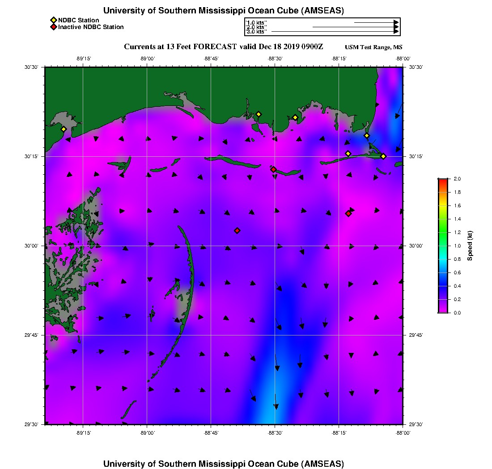The image size is (492, 469).
Task: Select the red inactive station west of Chandeleur Sound center
Action: pyautogui.click(x=237, y=230)
